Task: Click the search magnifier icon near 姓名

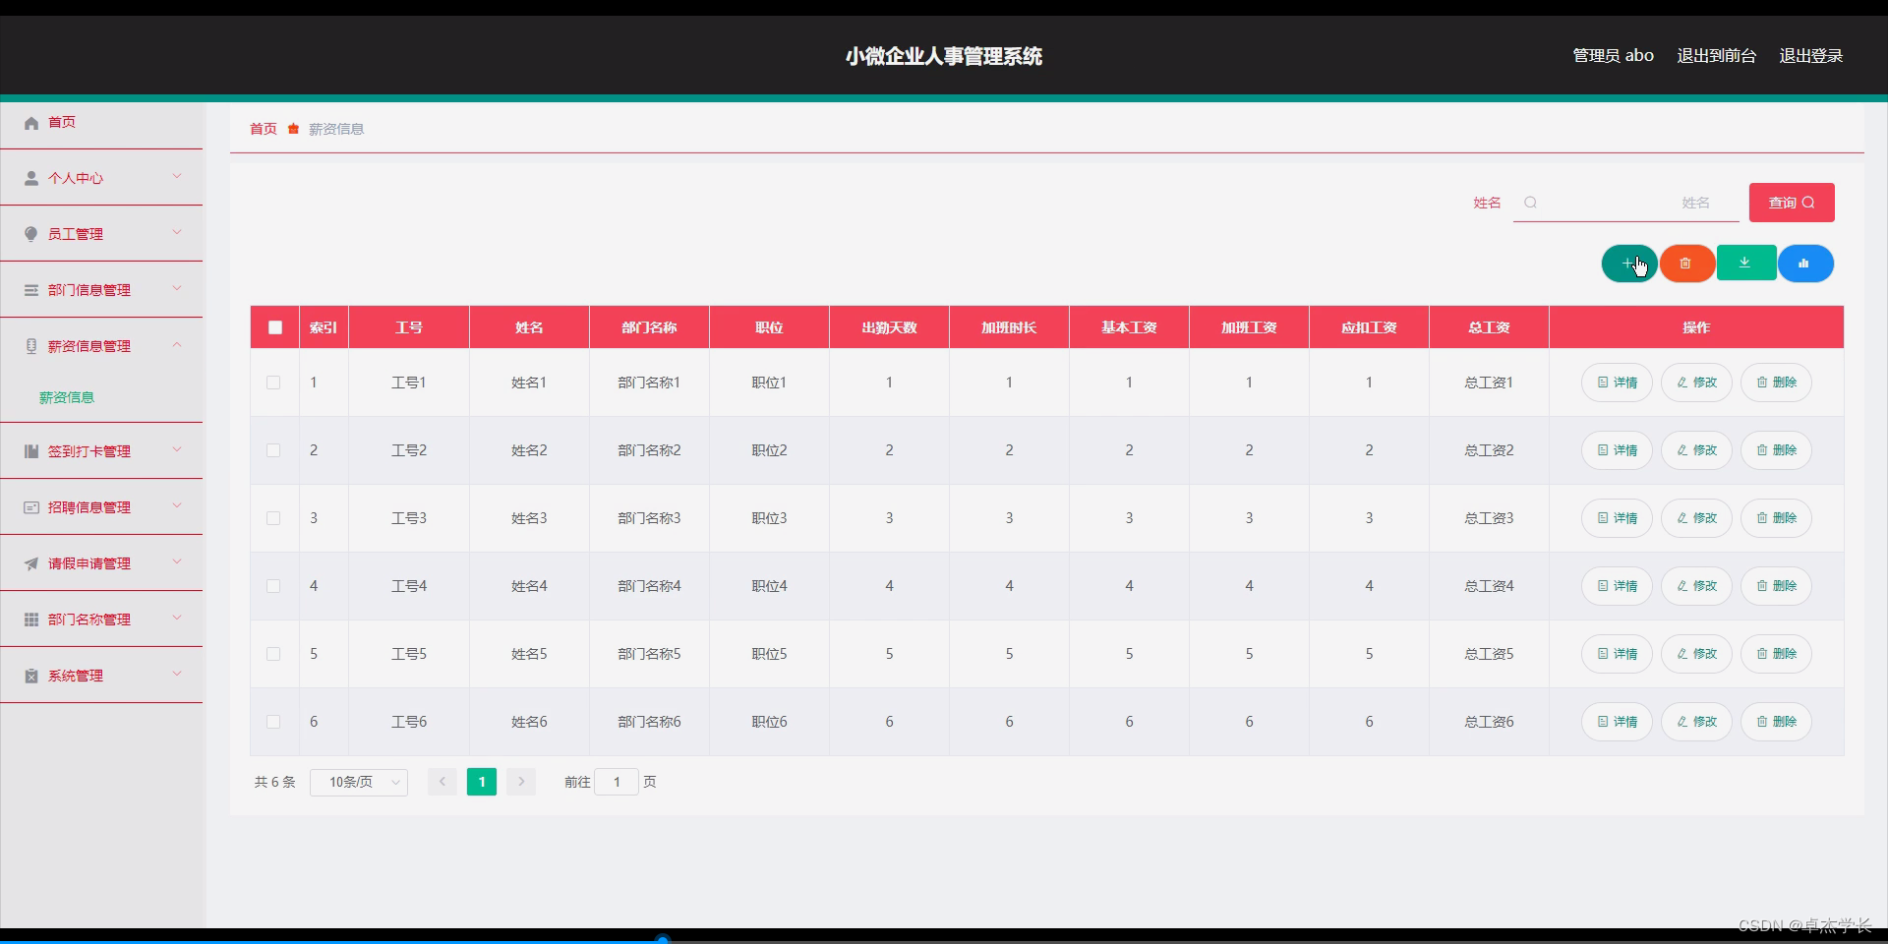Action: coord(1529,203)
